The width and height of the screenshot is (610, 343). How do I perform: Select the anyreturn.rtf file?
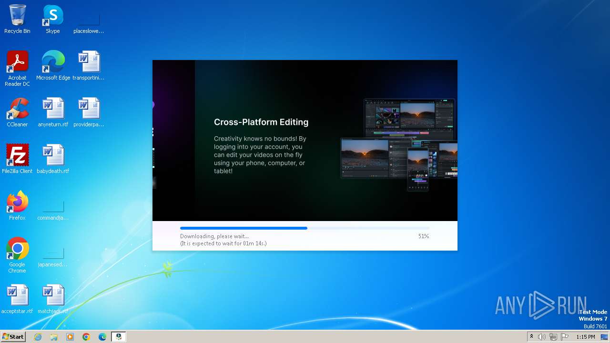(x=53, y=112)
